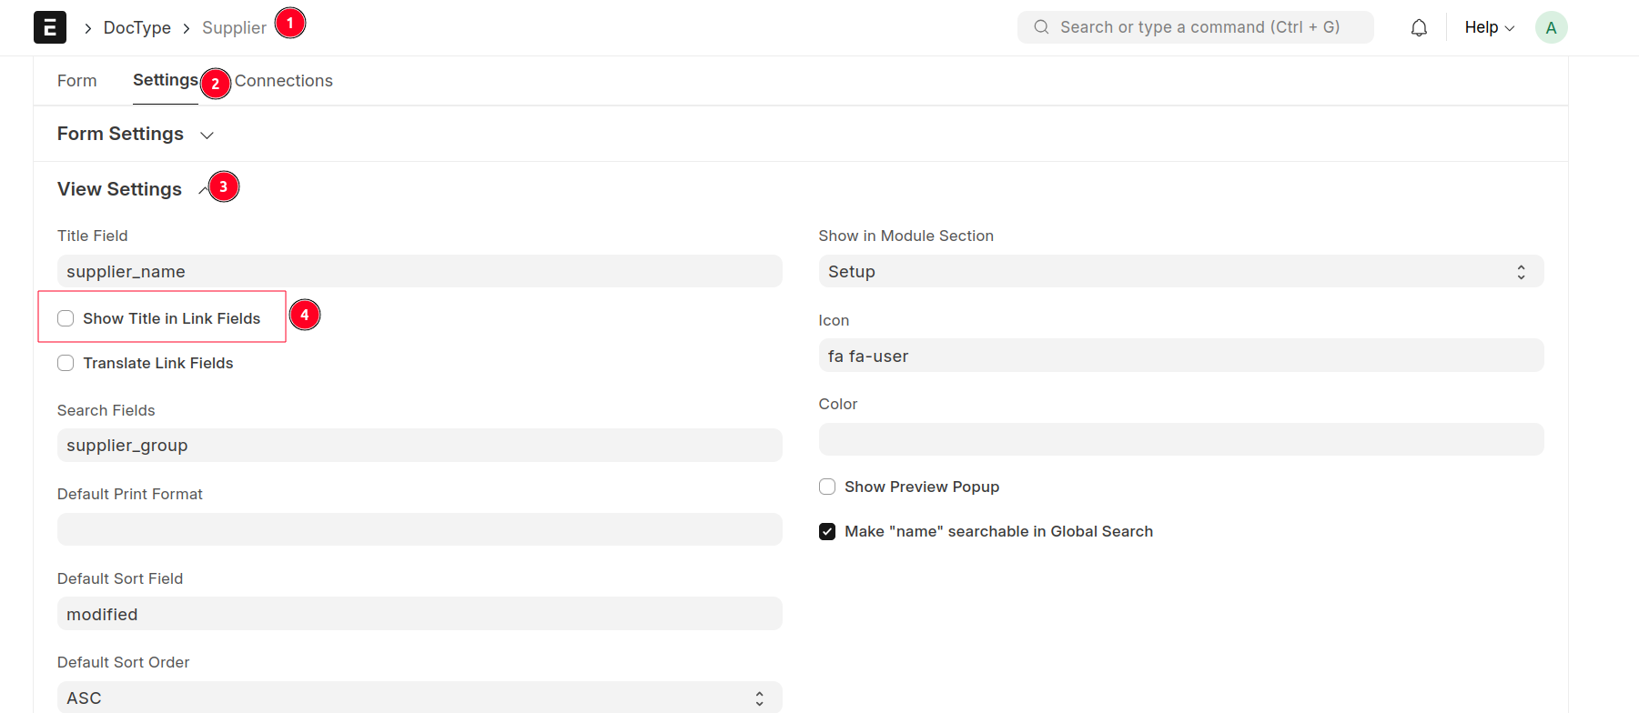Image resolution: width=1639 pixels, height=713 pixels.
Task: Click red annotation marker number 1
Action: tap(290, 23)
